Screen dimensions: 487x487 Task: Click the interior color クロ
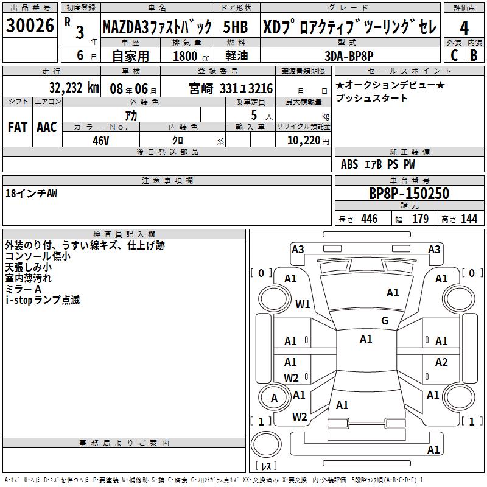coord(178,141)
